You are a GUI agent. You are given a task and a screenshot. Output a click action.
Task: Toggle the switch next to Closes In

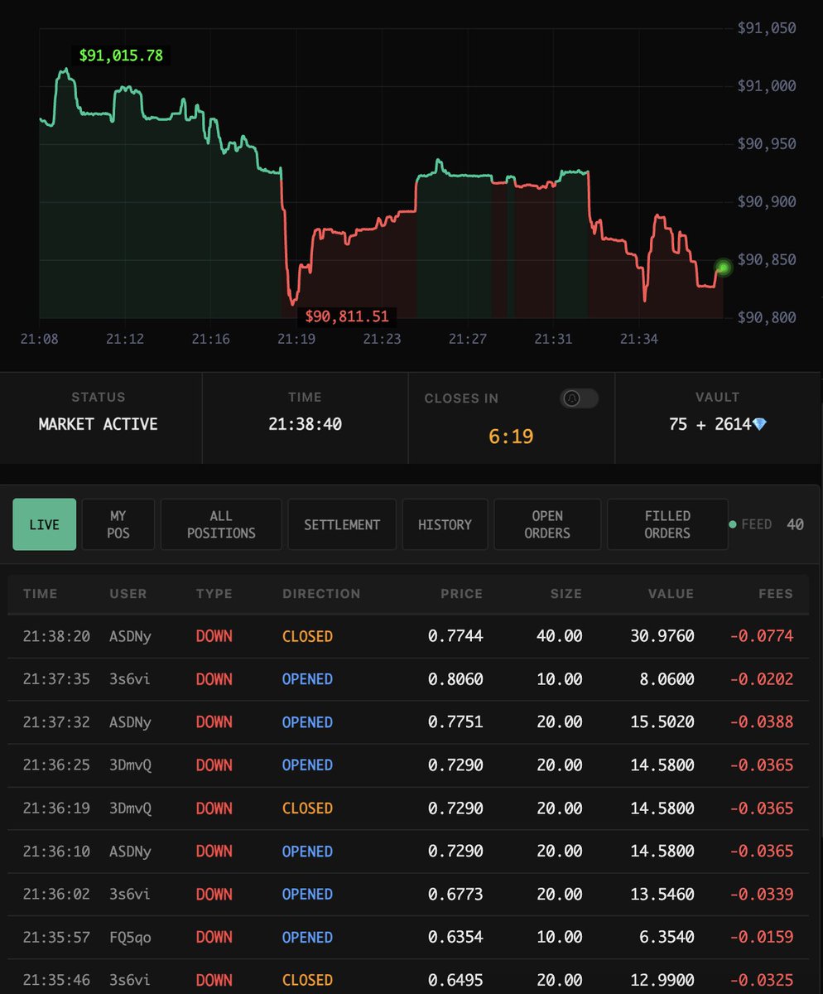click(x=579, y=398)
